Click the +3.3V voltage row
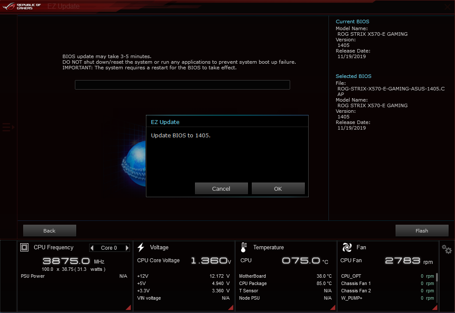This screenshot has width=455, height=313. 183,291
